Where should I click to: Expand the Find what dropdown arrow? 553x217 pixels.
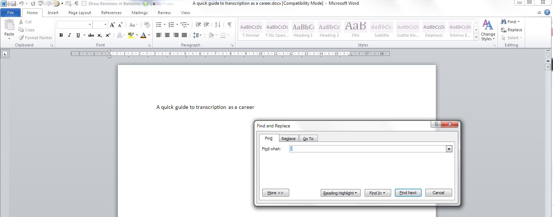click(x=449, y=149)
